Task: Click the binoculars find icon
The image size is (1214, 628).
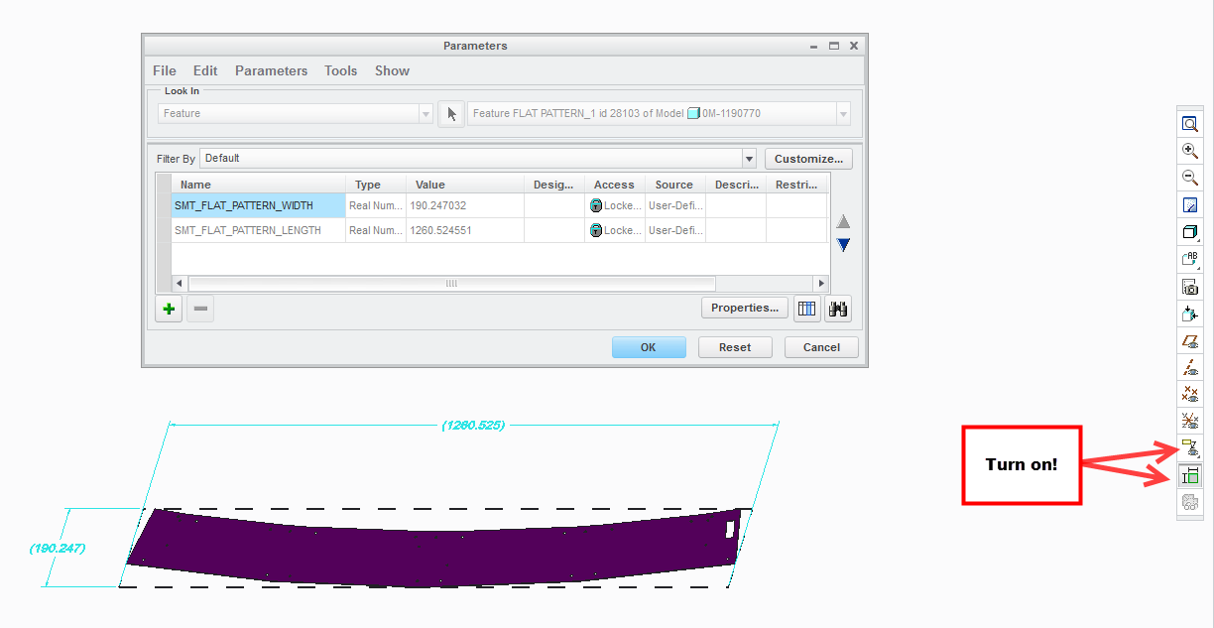Action: (838, 309)
